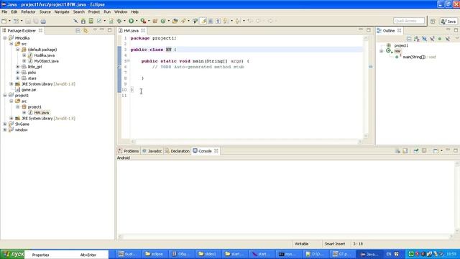
Task: Collapse the MHodilka project node
Action: point(5,38)
